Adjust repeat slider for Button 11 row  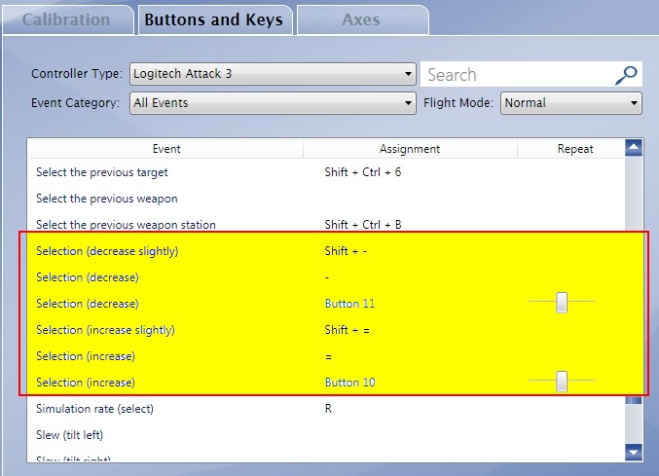562,304
